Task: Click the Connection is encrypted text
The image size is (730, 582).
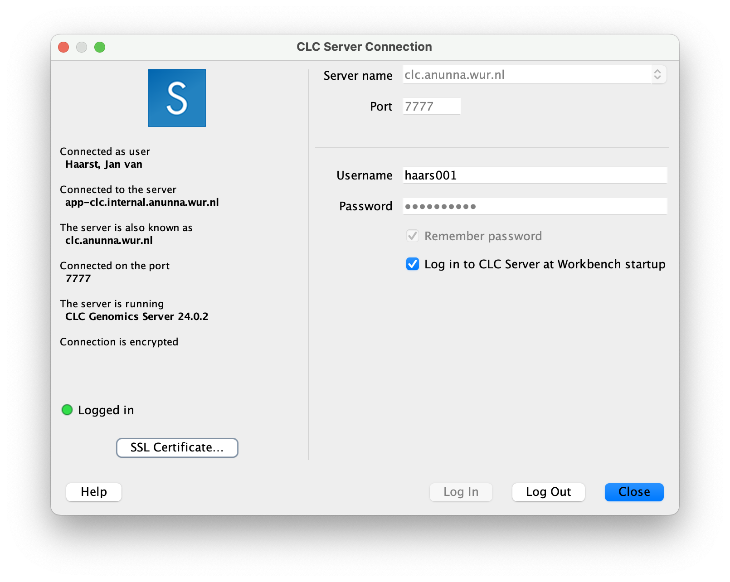Action: [119, 342]
